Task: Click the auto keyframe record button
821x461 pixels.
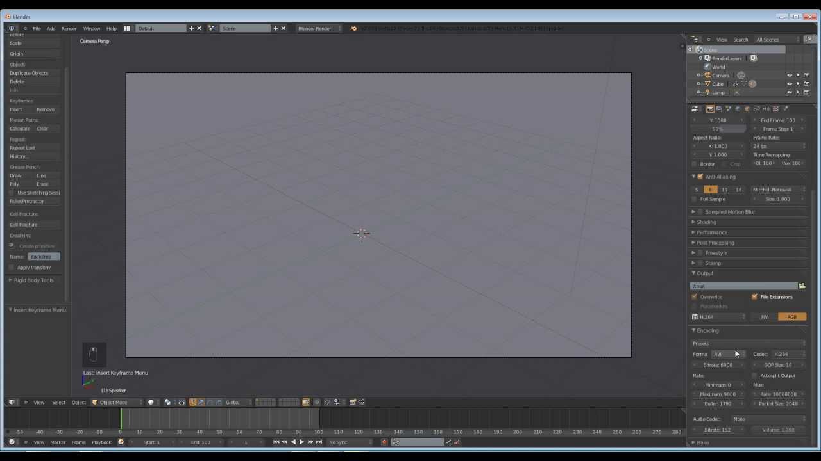Action: click(384, 442)
